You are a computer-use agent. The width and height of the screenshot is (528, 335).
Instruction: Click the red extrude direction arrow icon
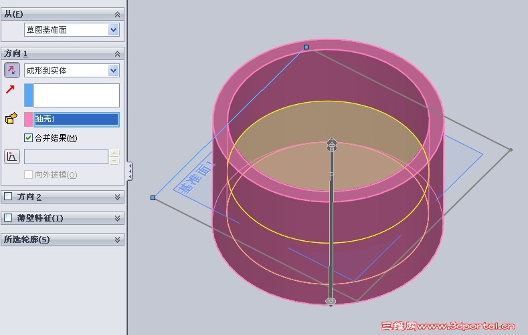point(11,89)
